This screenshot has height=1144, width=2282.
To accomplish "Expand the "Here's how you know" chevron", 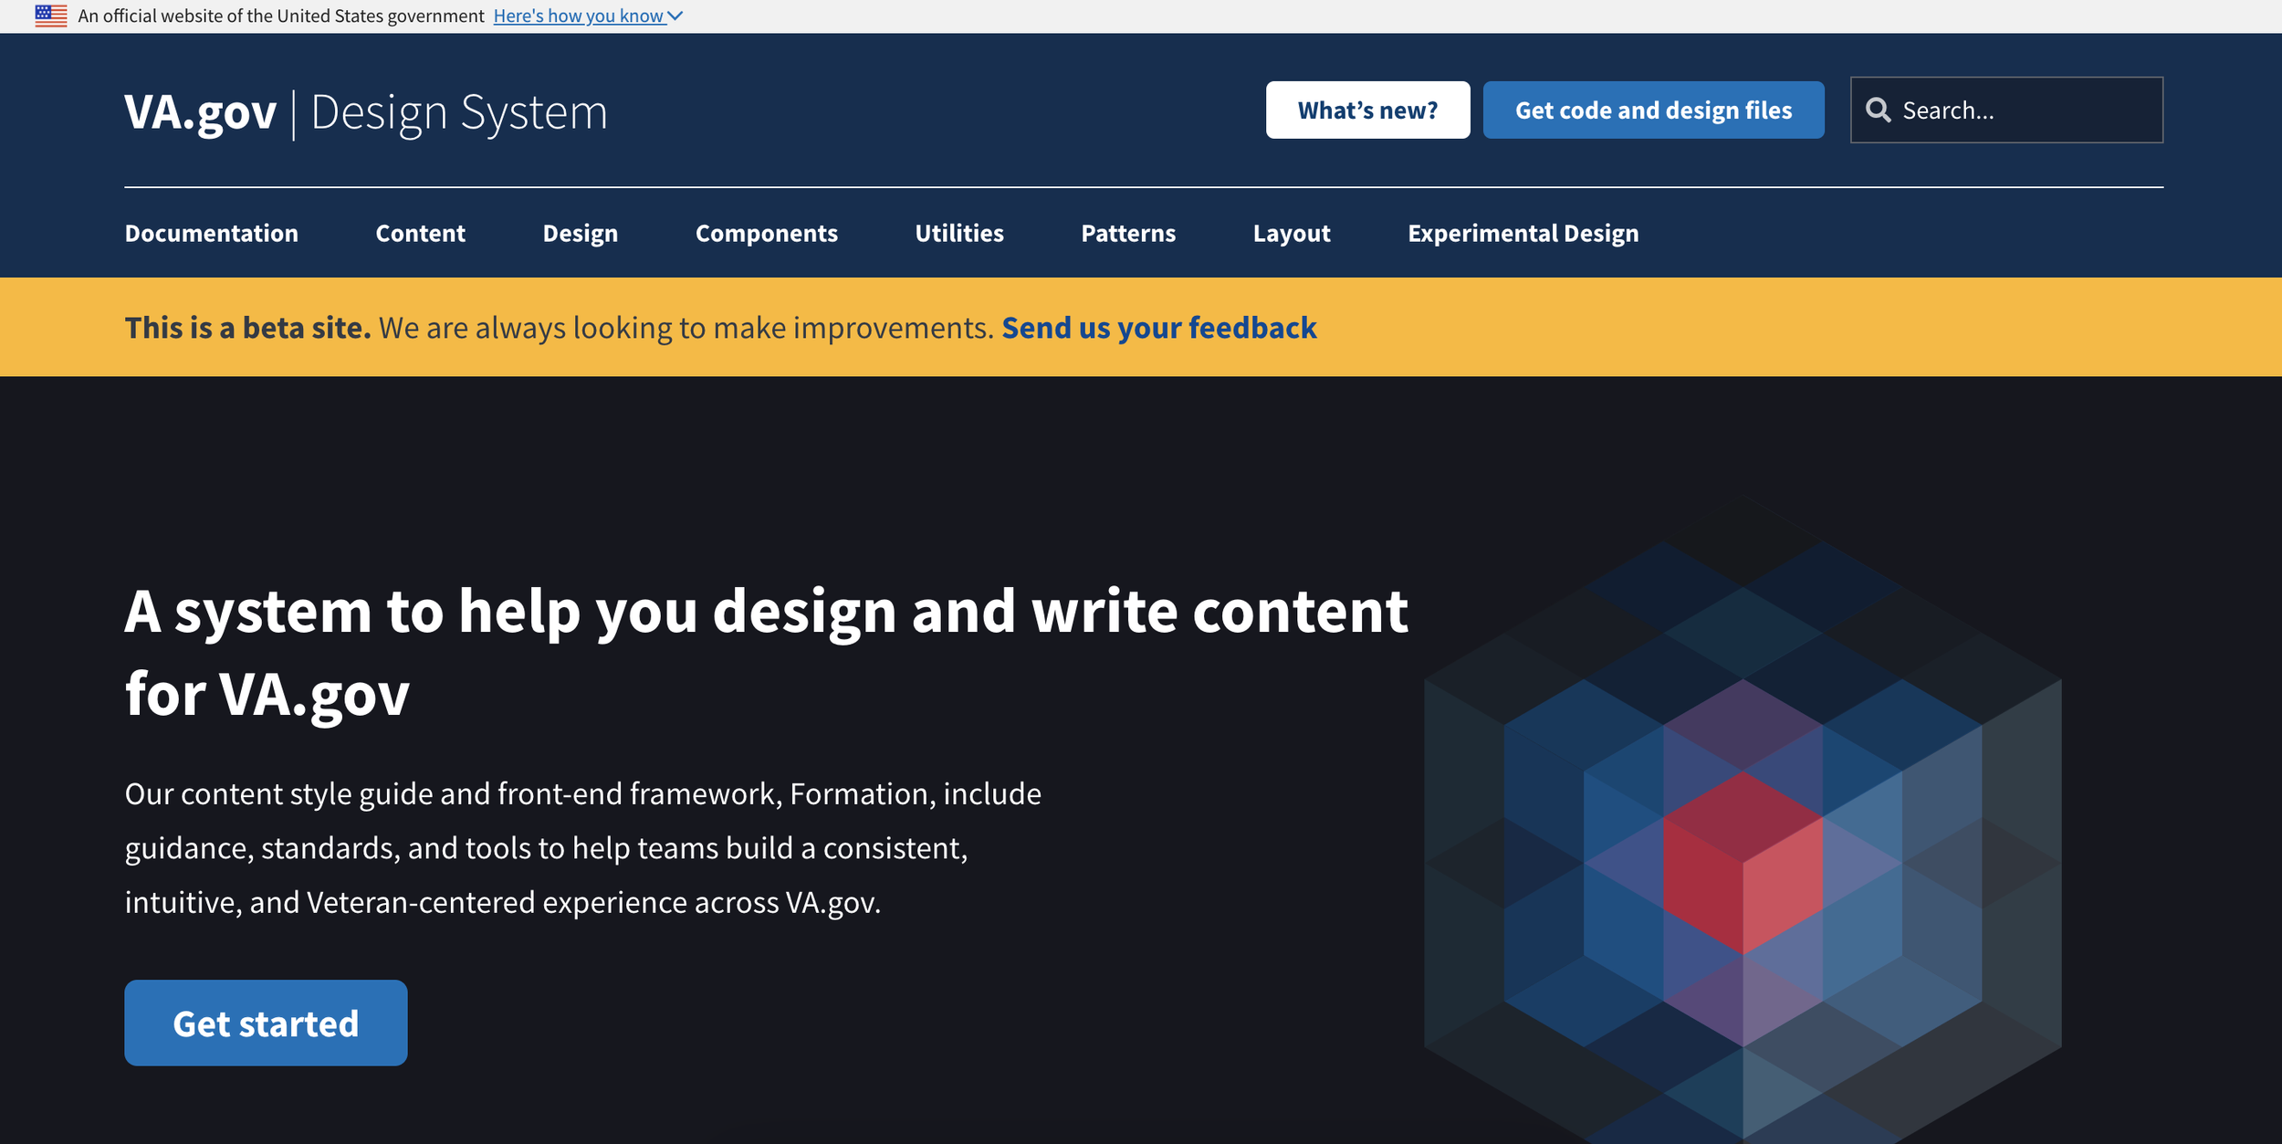I will 675,16.
